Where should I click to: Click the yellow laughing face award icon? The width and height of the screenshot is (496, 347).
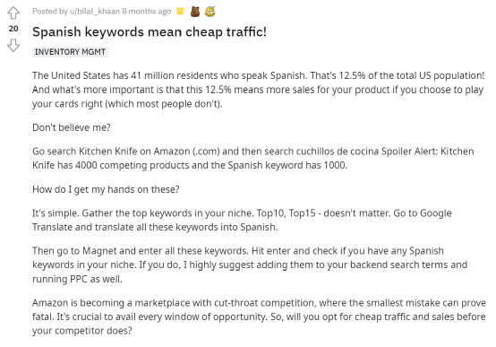coord(210,12)
